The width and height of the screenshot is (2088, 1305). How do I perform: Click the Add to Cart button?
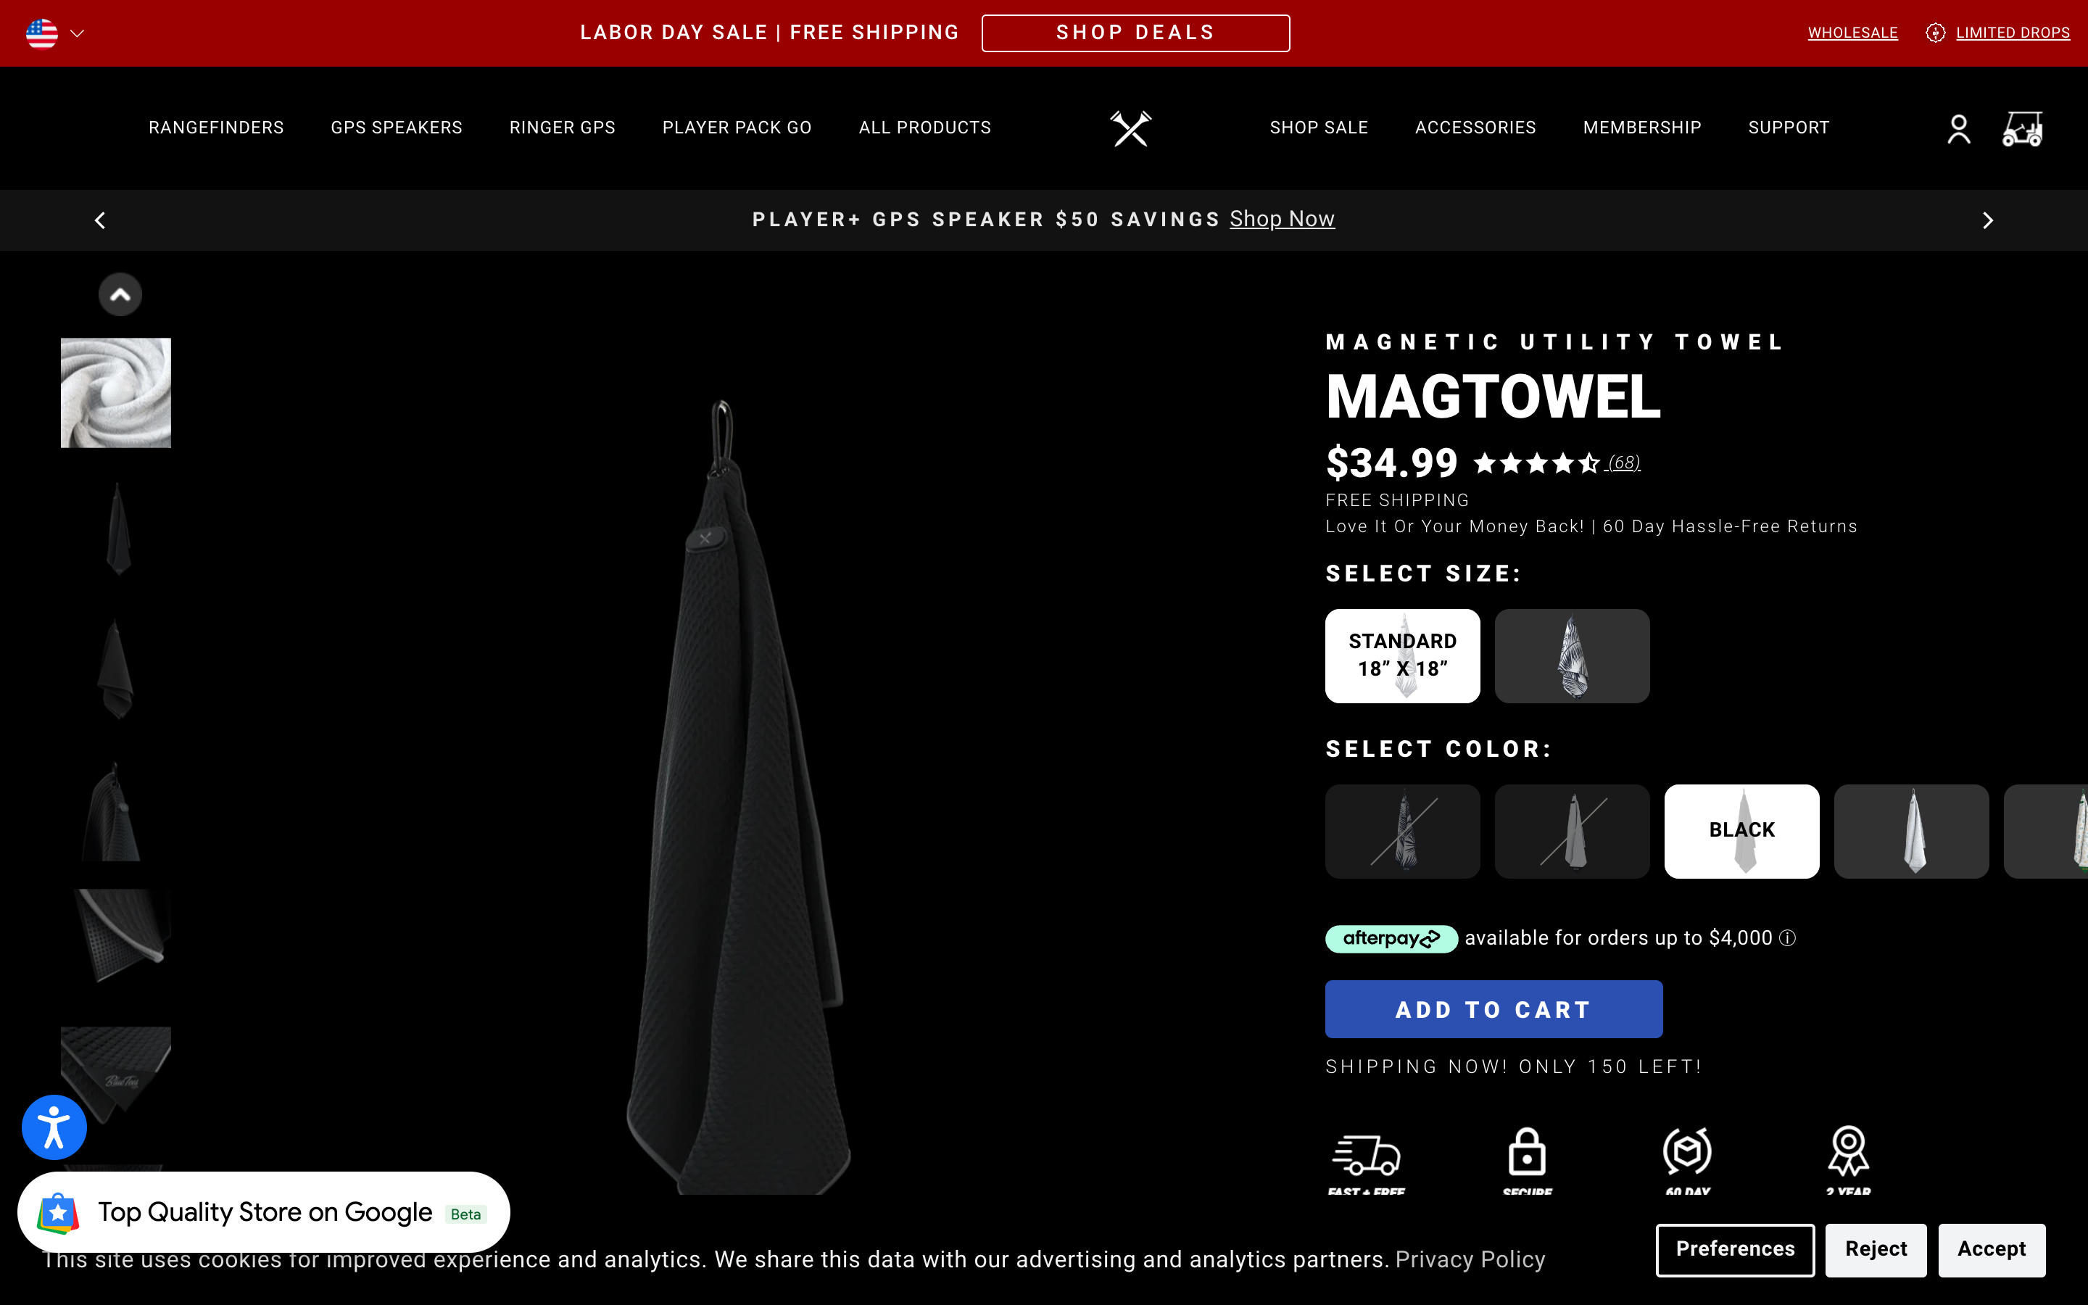(x=1493, y=1009)
